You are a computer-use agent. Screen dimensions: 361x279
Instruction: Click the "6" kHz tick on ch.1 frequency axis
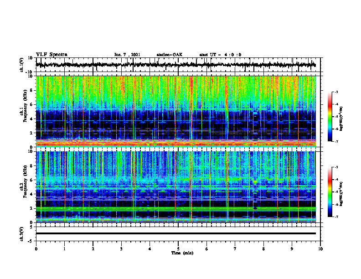(x=32, y=105)
